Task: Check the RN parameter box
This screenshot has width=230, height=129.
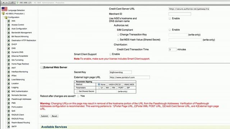Action: click(111, 87)
